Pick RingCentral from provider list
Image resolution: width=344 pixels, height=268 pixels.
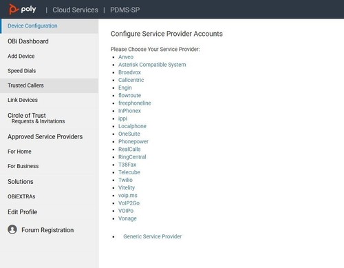point(132,157)
